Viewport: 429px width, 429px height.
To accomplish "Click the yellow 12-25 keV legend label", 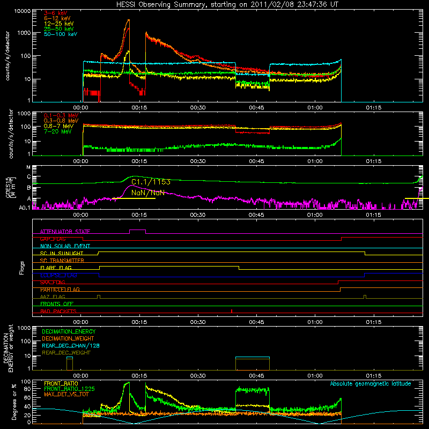I will click(58, 24).
